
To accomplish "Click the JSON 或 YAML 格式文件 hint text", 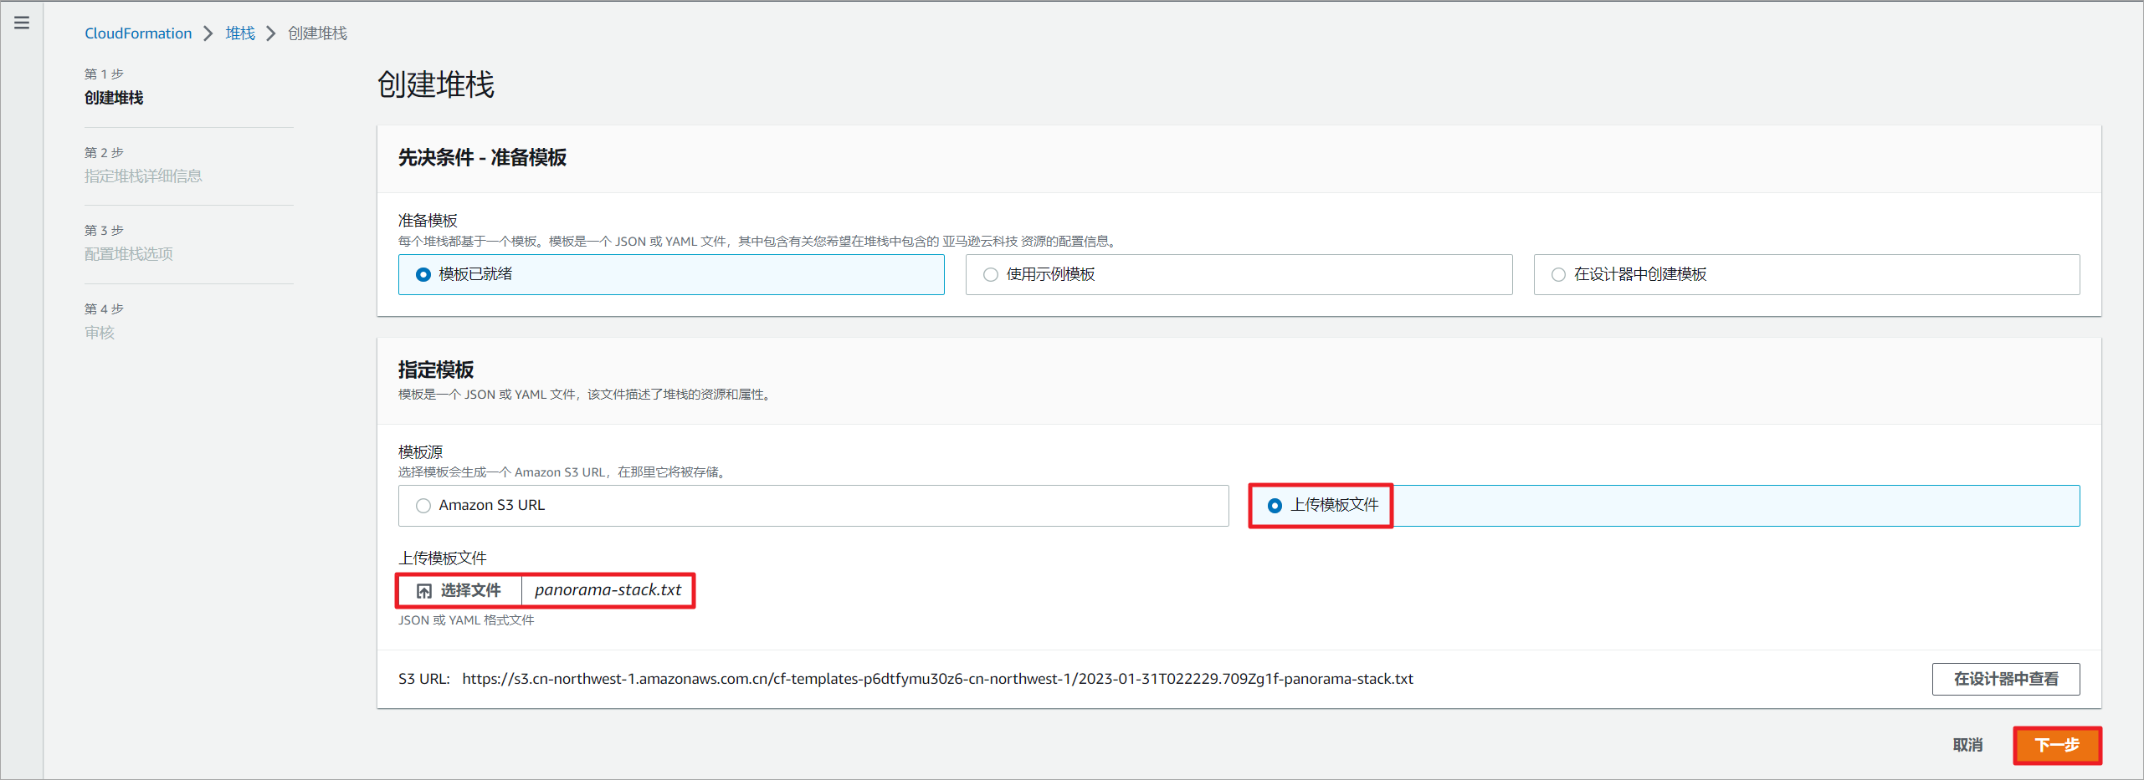I will pos(466,620).
